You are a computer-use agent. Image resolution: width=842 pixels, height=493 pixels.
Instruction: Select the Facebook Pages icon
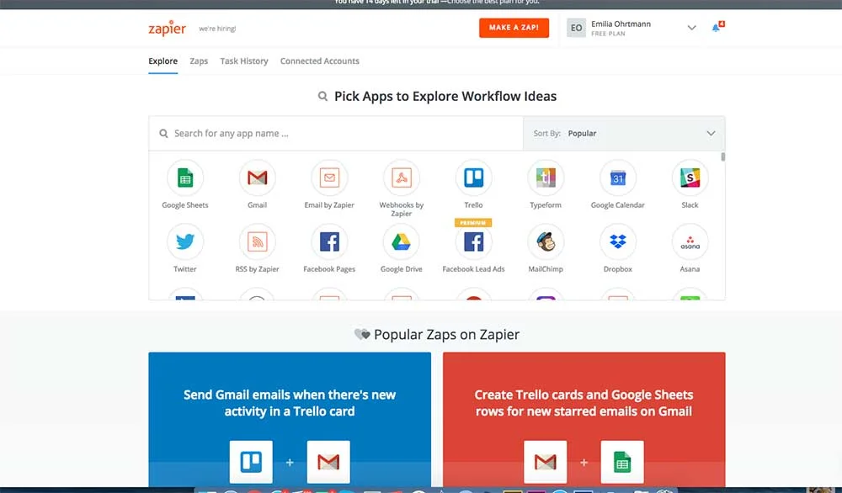(329, 241)
